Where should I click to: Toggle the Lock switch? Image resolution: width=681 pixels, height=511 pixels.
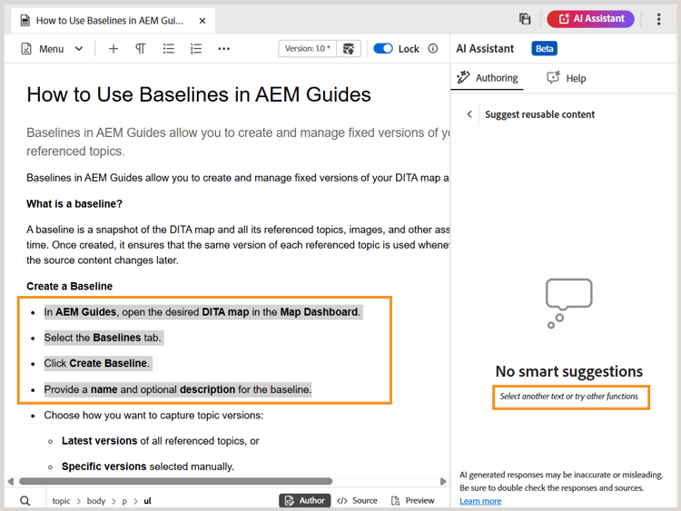pyautogui.click(x=382, y=49)
